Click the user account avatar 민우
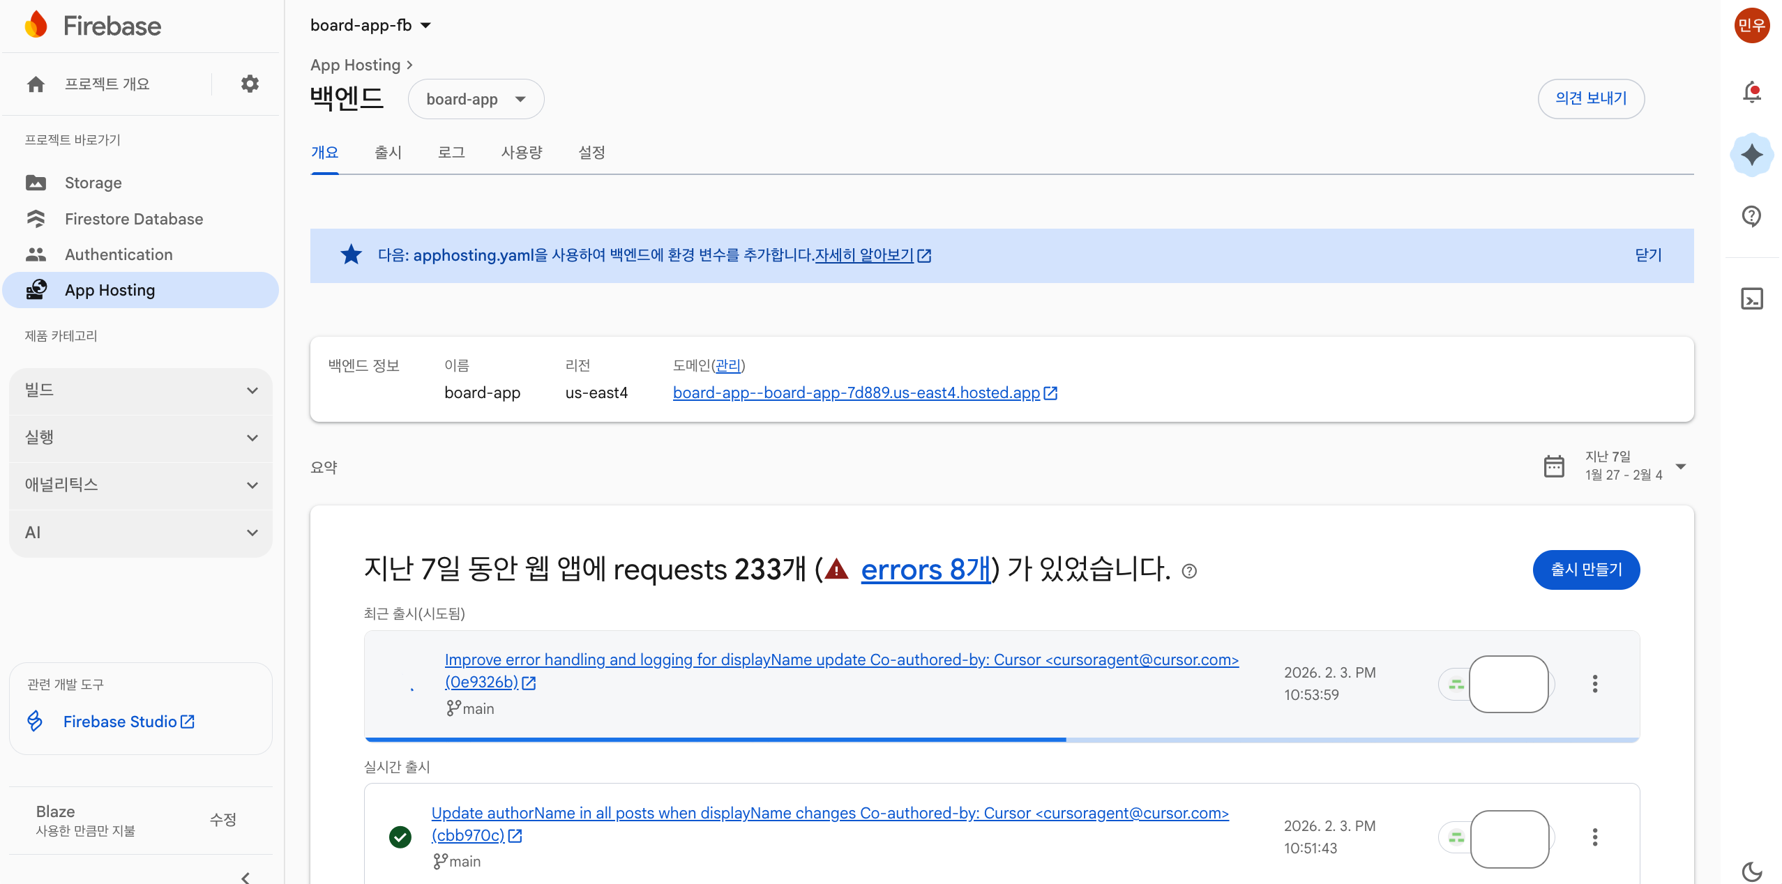1782x884 pixels. (x=1751, y=26)
